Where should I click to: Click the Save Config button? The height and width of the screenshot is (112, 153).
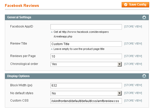pos(135,5)
